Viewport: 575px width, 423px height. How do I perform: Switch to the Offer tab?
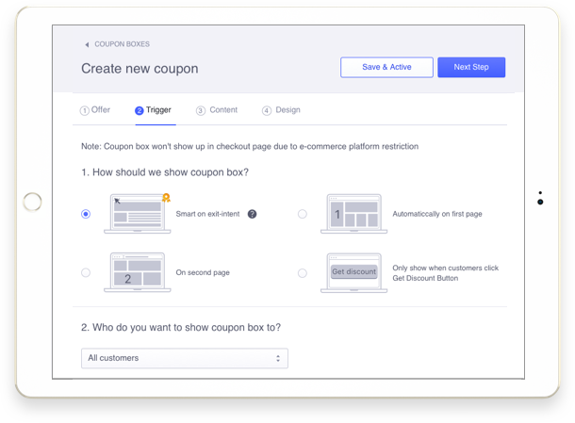click(x=95, y=110)
